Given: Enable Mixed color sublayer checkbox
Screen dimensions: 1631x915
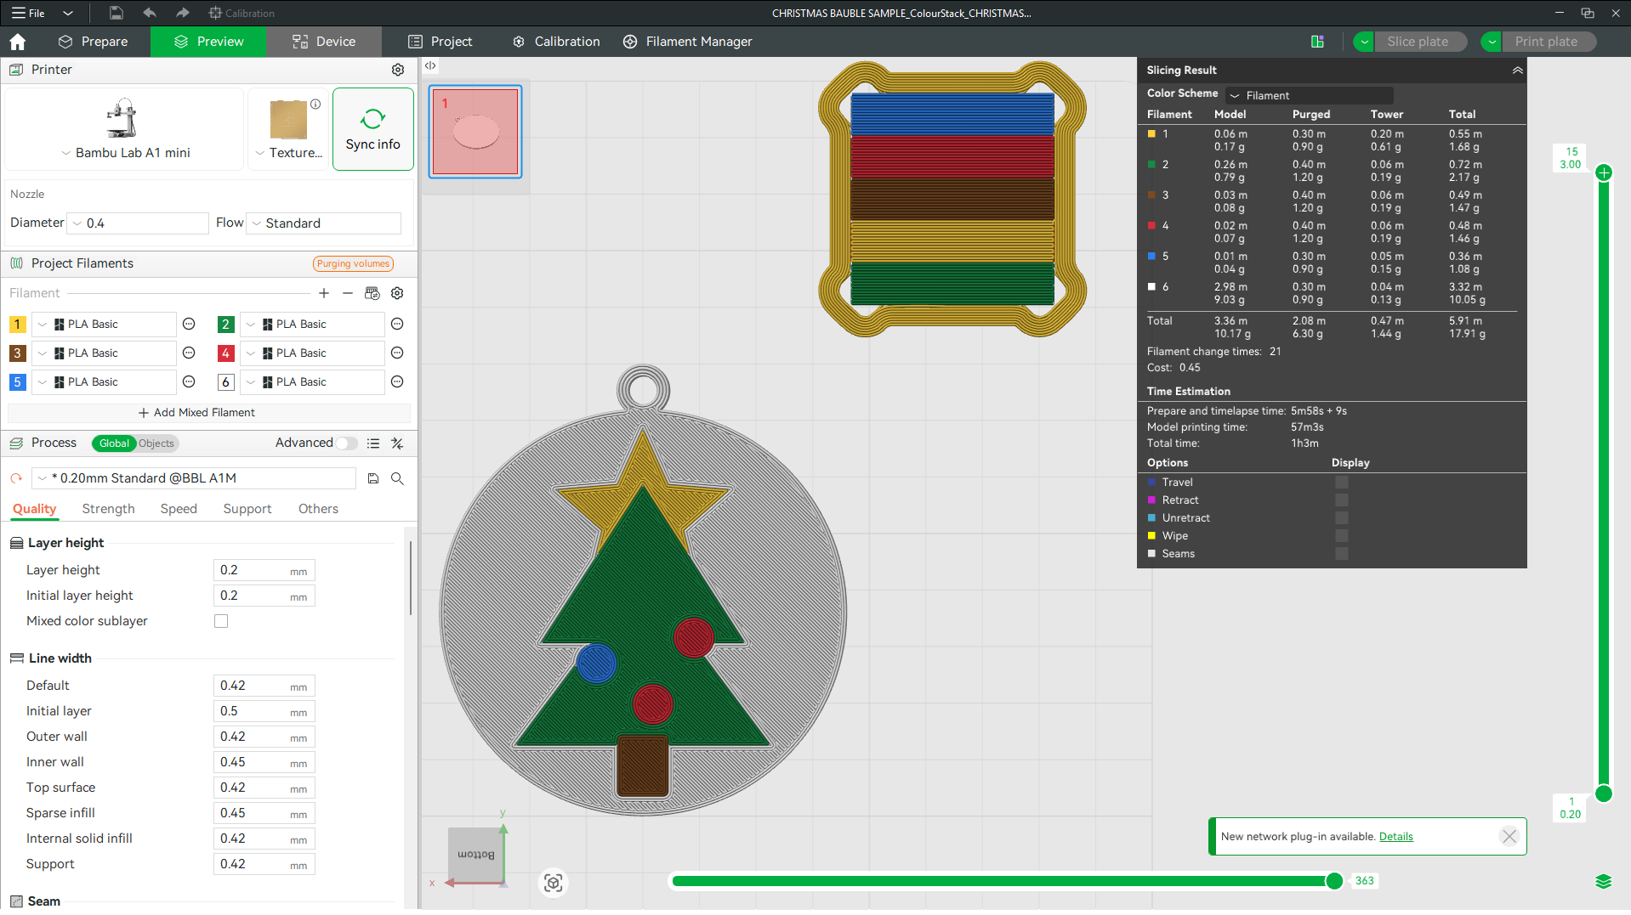Looking at the screenshot, I should point(221,621).
